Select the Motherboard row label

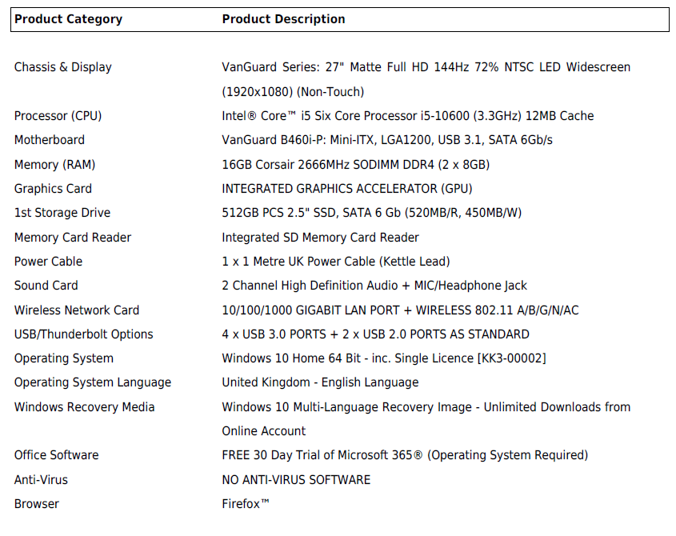[x=49, y=140]
